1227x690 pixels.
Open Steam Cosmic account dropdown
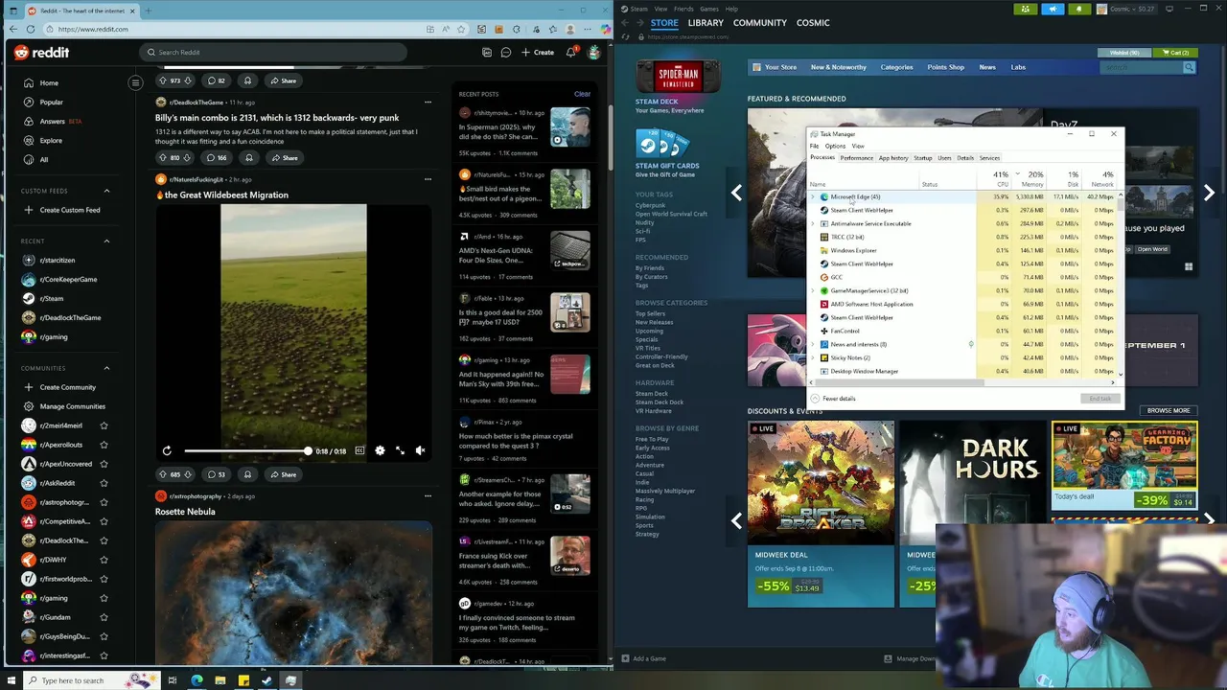tap(1128, 9)
